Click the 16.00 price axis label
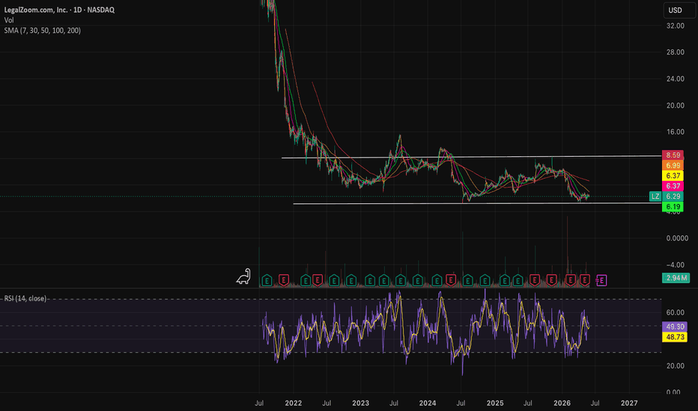This screenshot has height=411, width=698. tap(675, 132)
